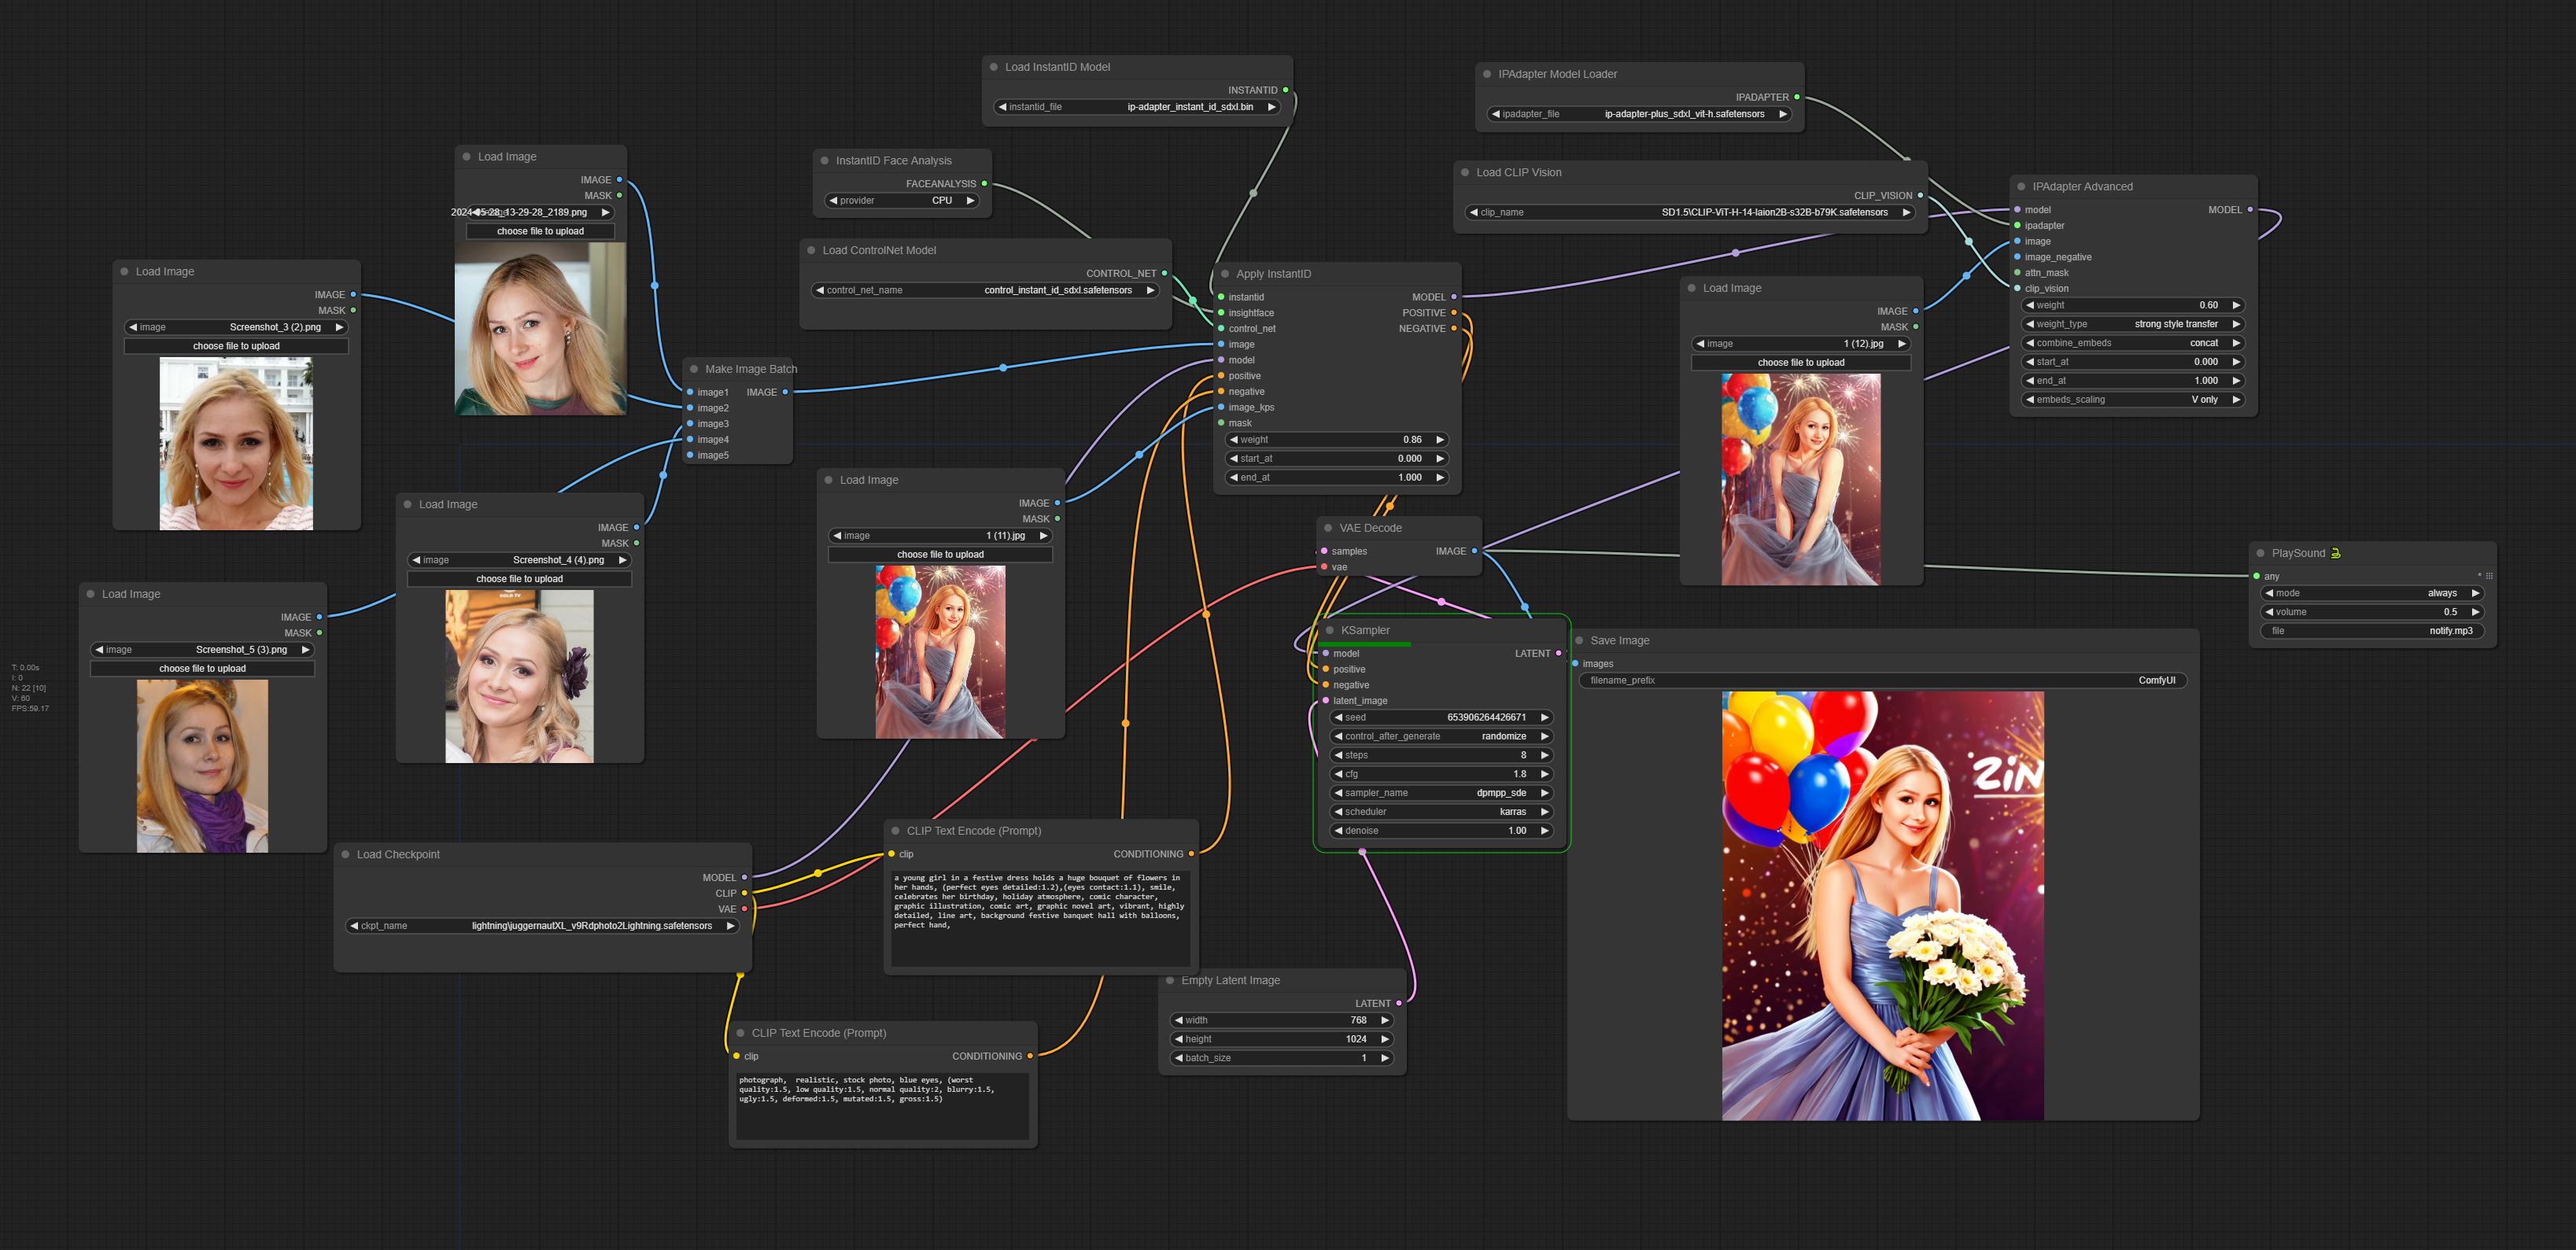Screen dimensions: 2576x1250
Task: Click the LATENT output socket of KSampler
Action: pos(1558,653)
